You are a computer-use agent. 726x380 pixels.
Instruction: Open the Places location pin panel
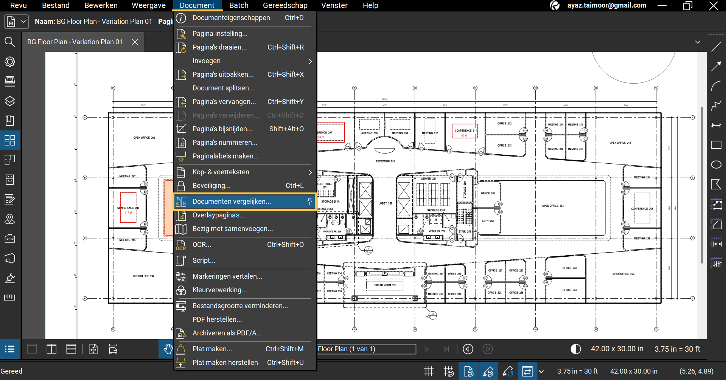(10, 219)
